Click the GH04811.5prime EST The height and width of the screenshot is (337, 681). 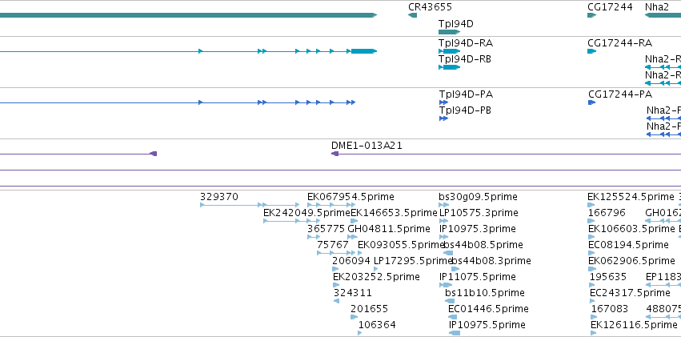click(x=352, y=237)
